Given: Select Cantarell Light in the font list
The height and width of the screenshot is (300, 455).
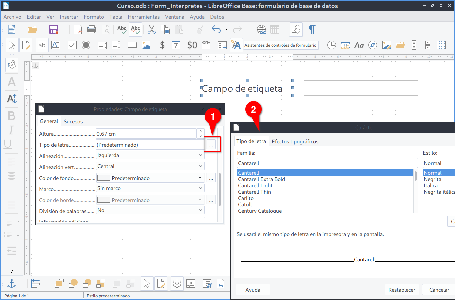Looking at the screenshot, I should click(x=255, y=186).
